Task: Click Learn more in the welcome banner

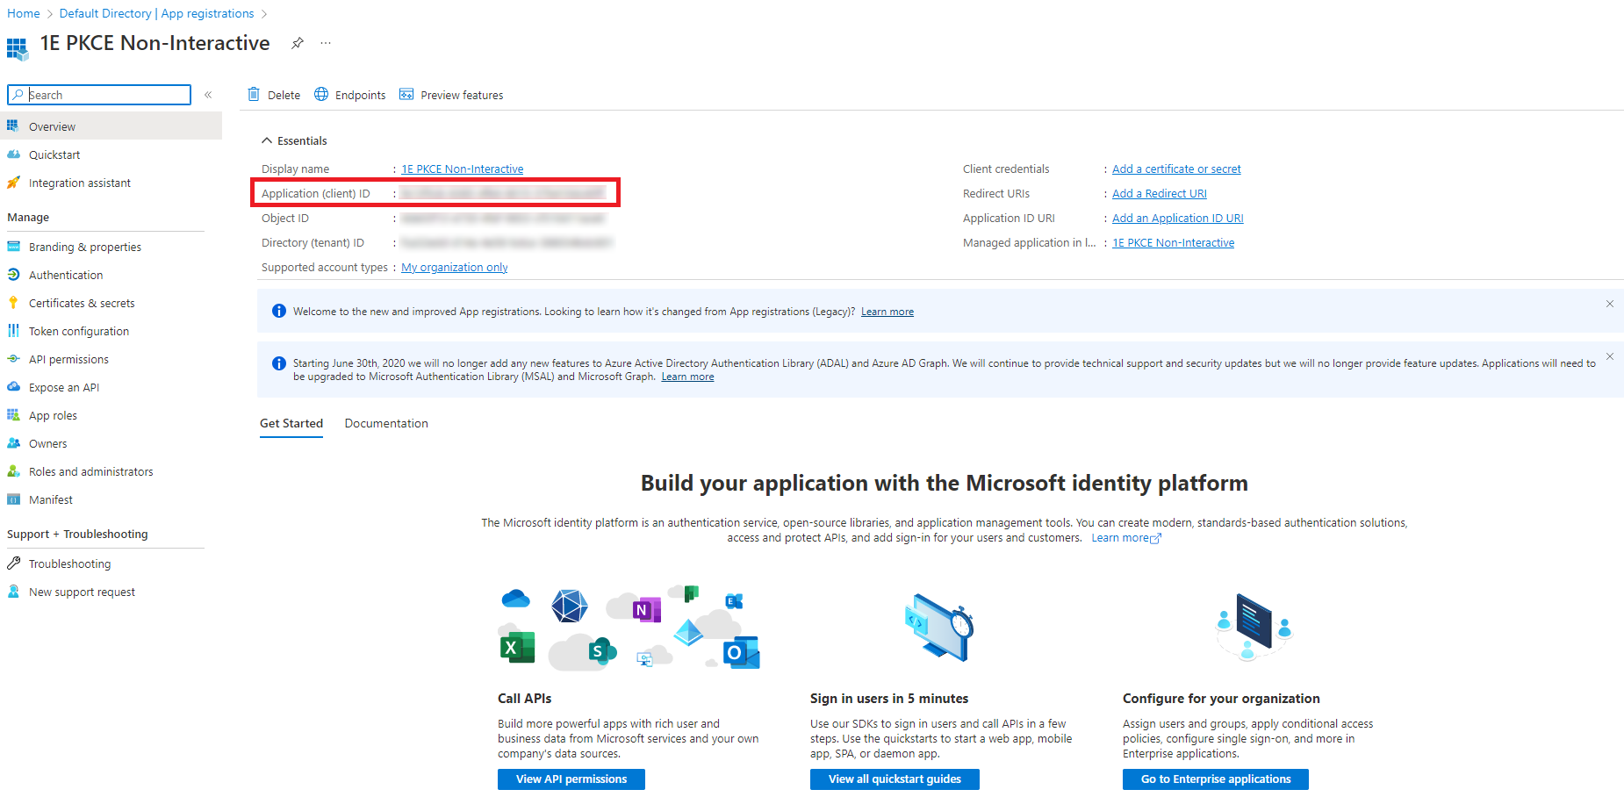Action: click(x=887, y=312)
